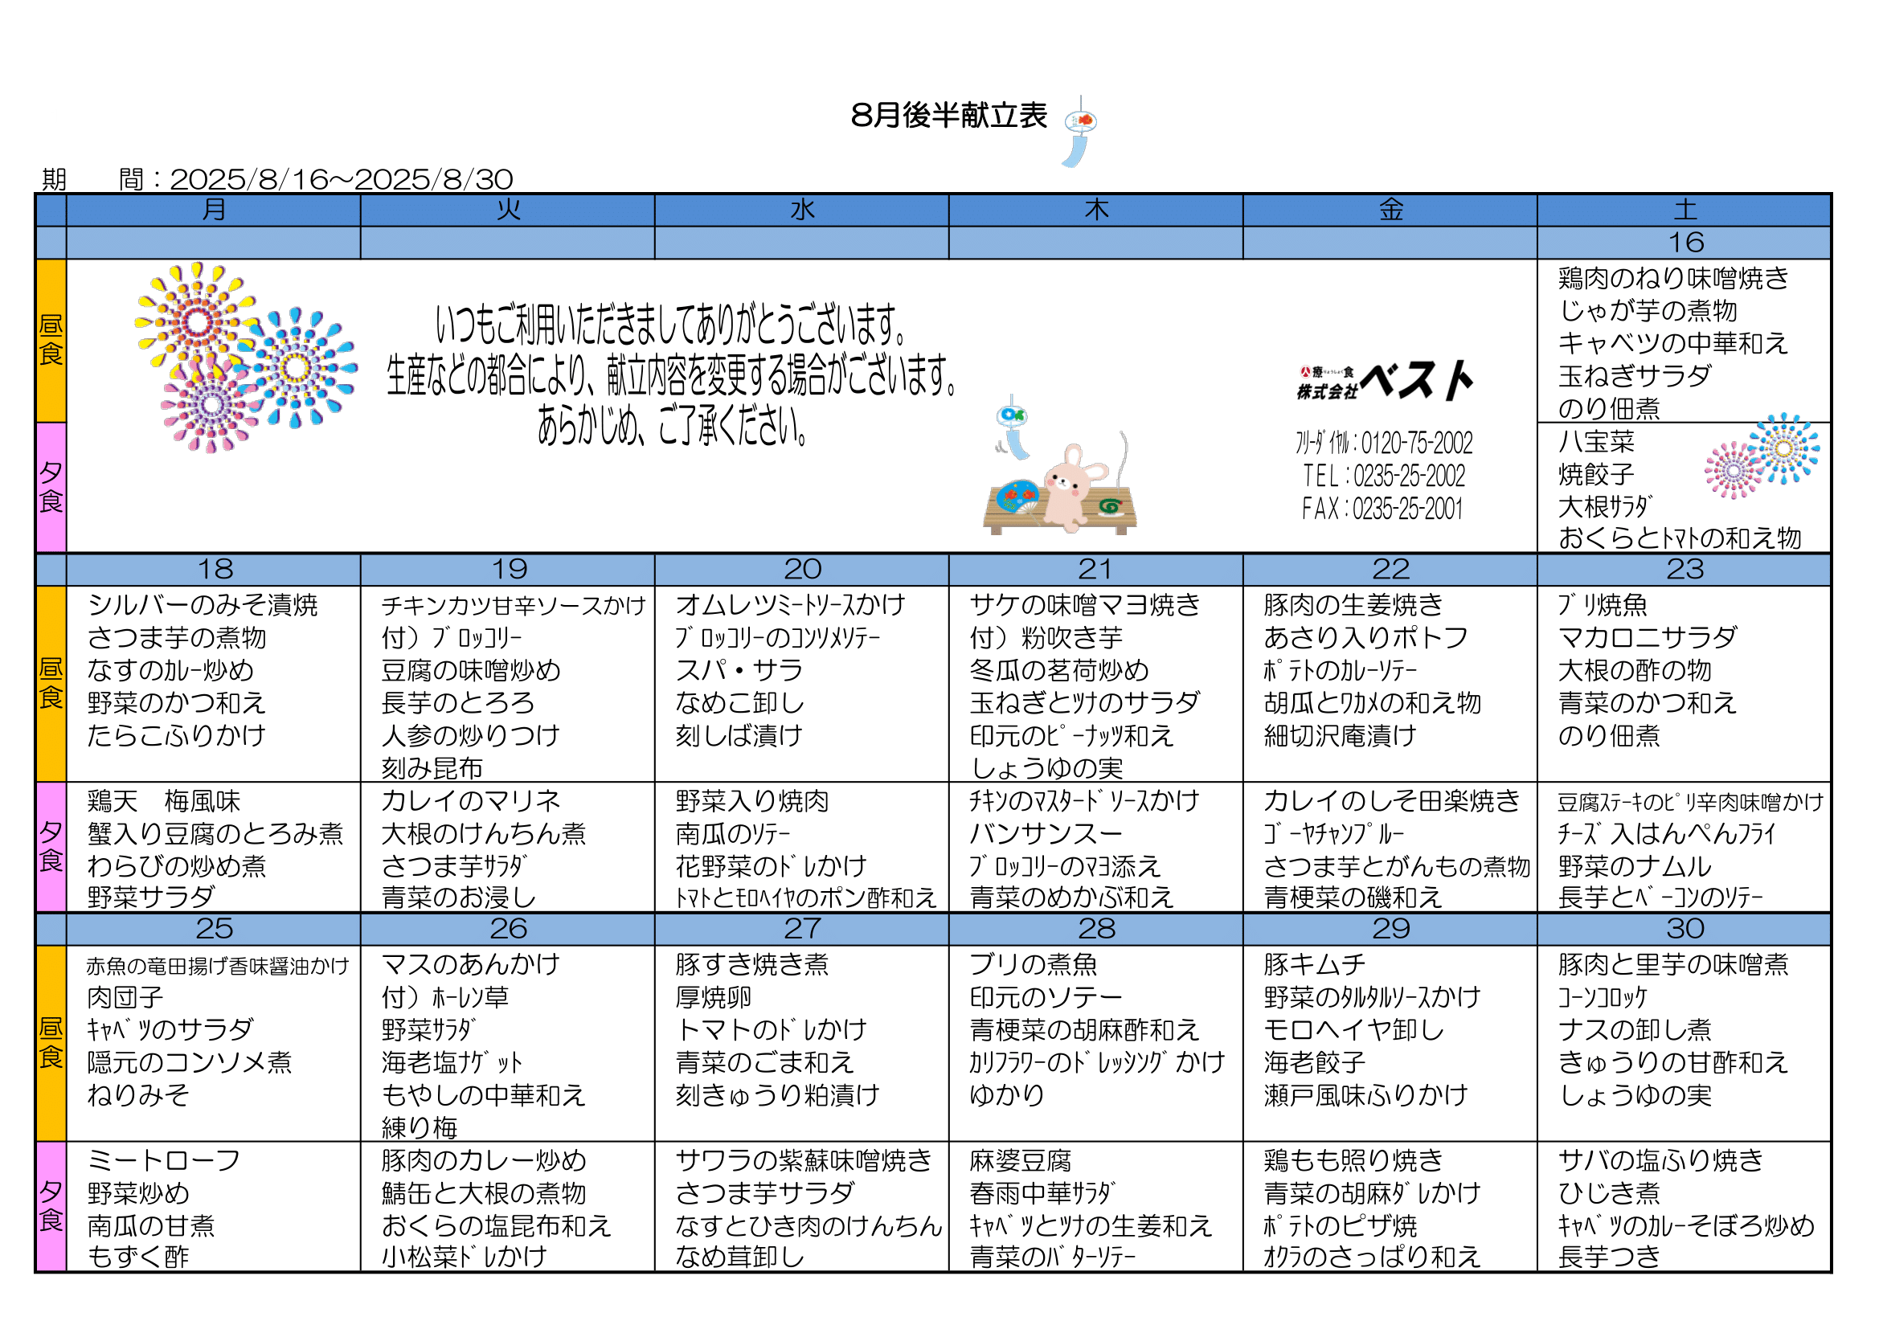Click the date cell 25
Image resolution: width=1879 pixels, height=1329 pixels.
pyautogui.click(x=214, y=930)
